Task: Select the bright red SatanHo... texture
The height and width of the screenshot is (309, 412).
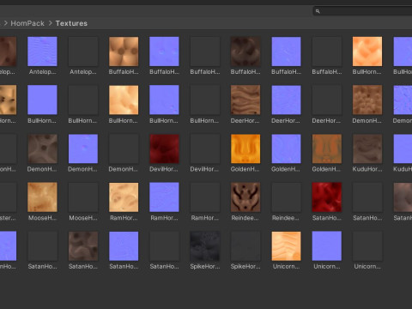Action: point(327,197)
